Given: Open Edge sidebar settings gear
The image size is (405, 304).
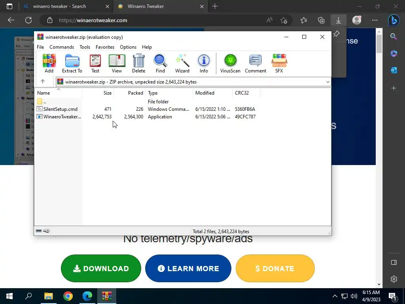Looking at the screenshot, I should (394, 279).
